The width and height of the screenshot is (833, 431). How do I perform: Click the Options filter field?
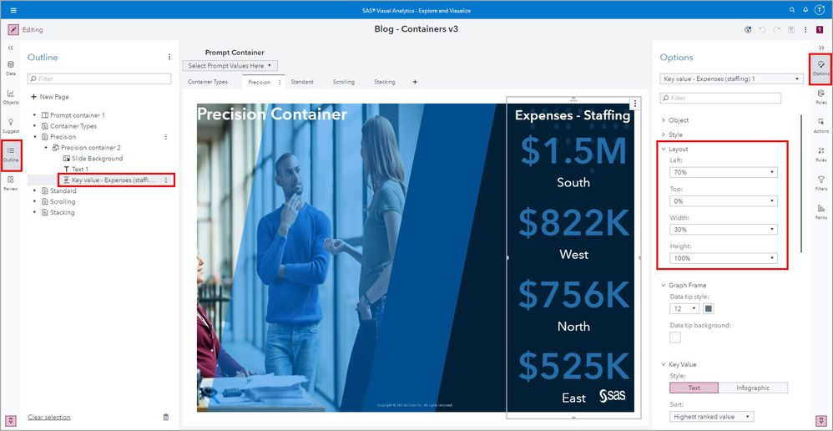coord(720,98)
